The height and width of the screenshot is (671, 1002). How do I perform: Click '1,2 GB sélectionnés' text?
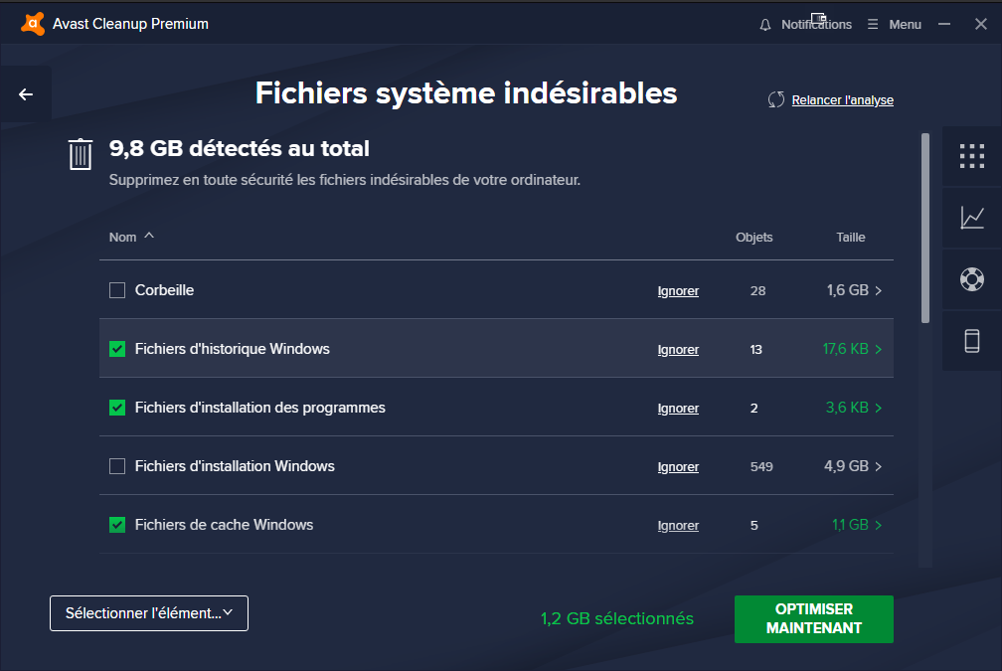point(616,618)
